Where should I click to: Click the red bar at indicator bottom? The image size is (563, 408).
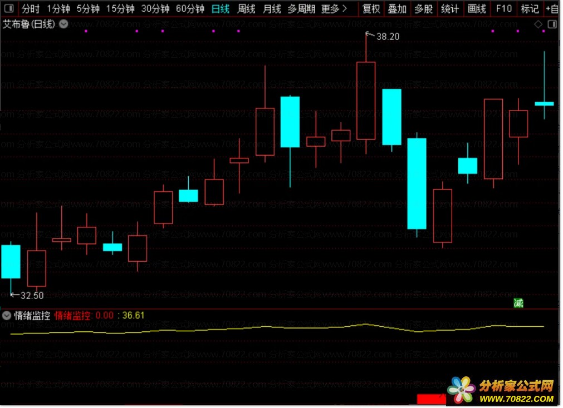(431, 399)
